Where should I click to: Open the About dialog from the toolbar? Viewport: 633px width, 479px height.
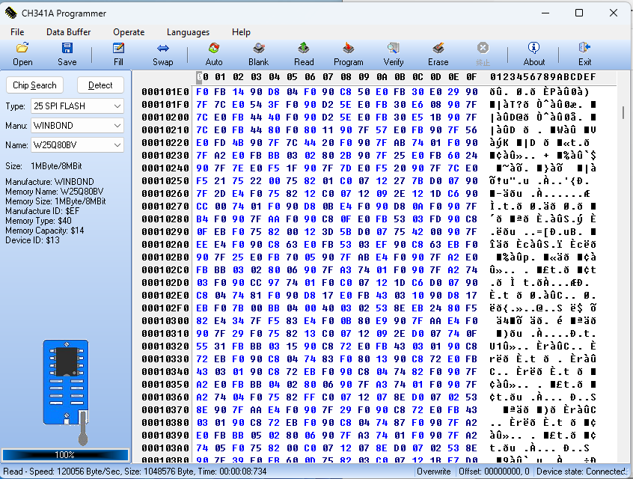pyautogui.click(x=534, y=53)
